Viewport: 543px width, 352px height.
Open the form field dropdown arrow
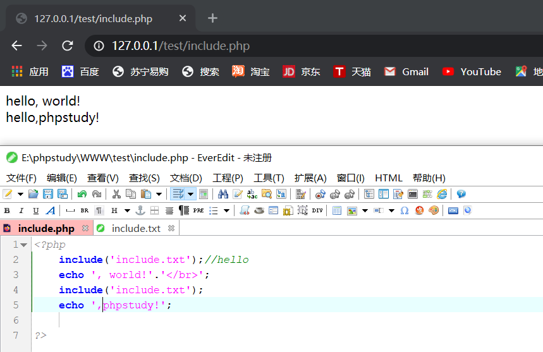coord(392,210)
